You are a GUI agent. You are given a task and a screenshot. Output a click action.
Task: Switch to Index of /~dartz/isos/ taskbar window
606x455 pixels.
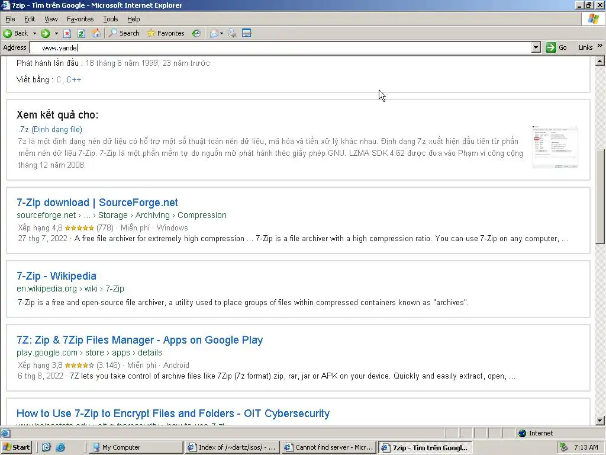[232, 447]
